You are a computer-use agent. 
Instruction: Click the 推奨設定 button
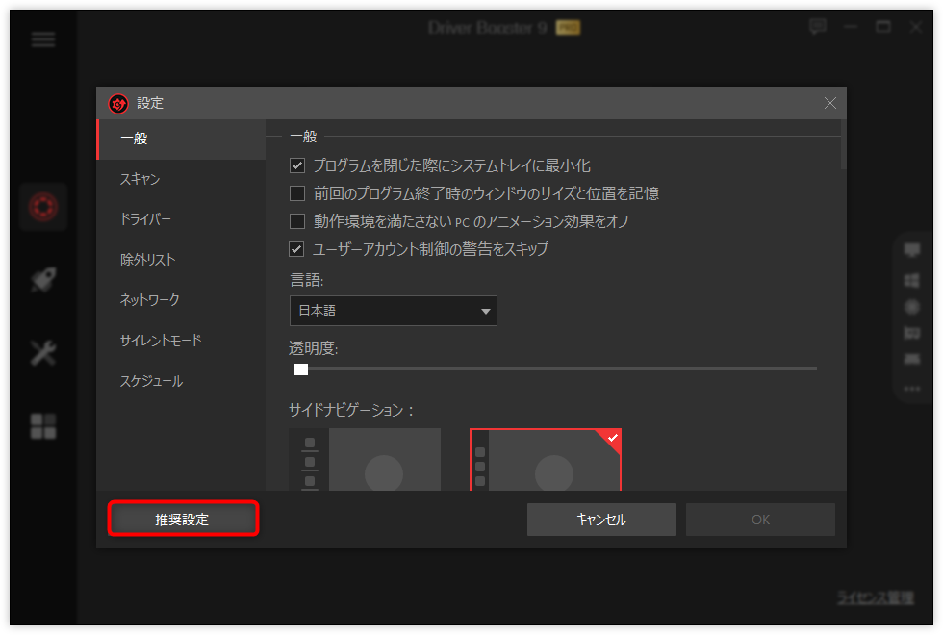point(183,519)
